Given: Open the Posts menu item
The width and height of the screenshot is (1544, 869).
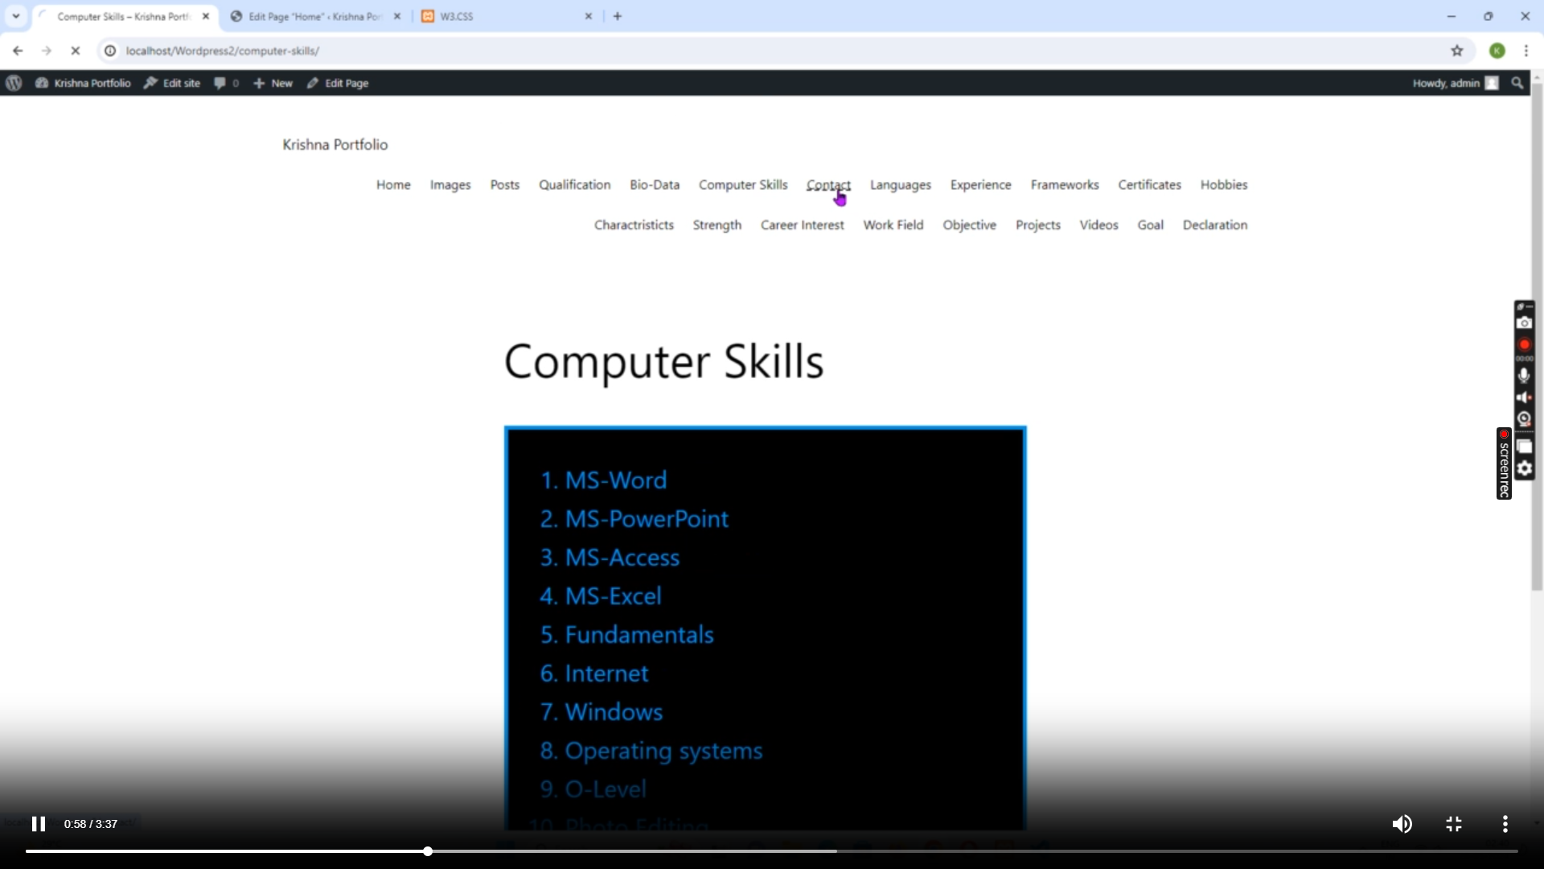Looking at the screenshot, I should pyautogui.click(x=505, y=185).
